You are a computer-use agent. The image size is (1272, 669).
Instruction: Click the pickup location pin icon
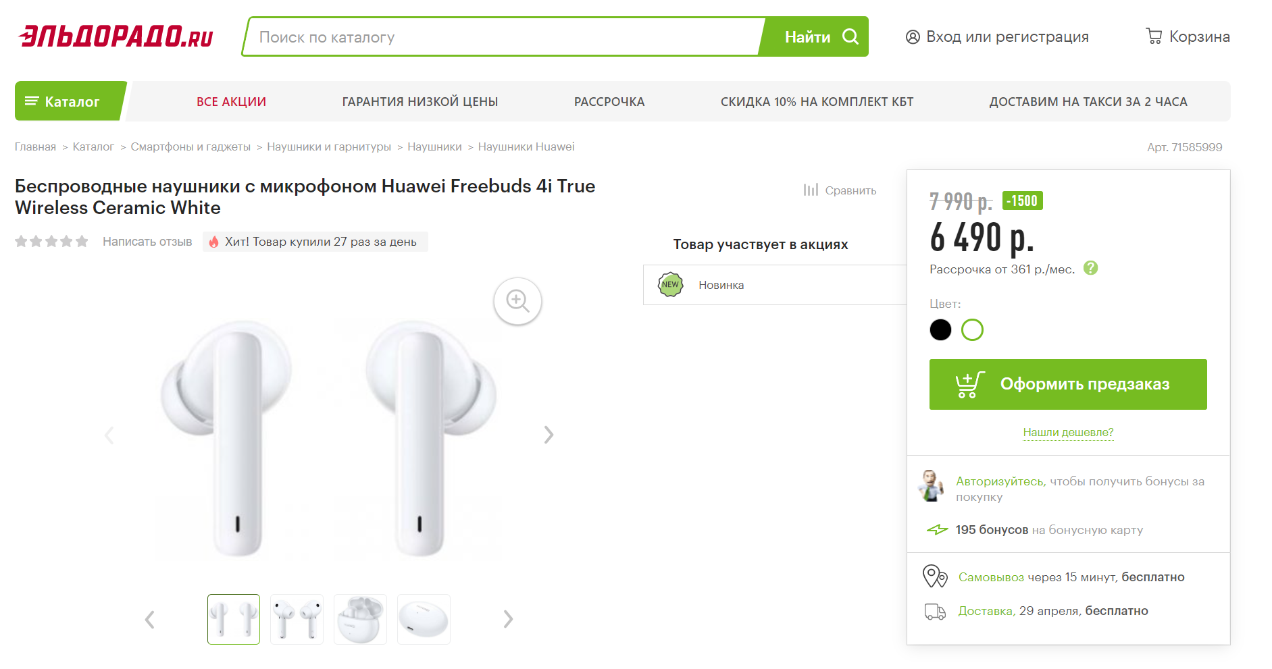[935, 577]
